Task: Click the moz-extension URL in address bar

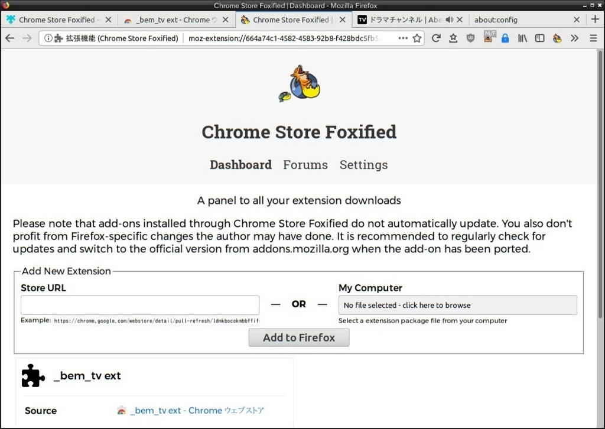Action: coord(285,38)
